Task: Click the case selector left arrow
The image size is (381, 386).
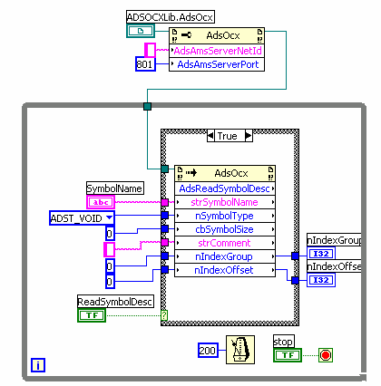Action: (x=210, y=136)
